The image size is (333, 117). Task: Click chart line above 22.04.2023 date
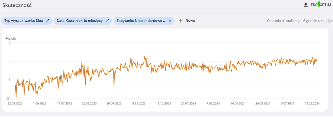tap(15, 93)
